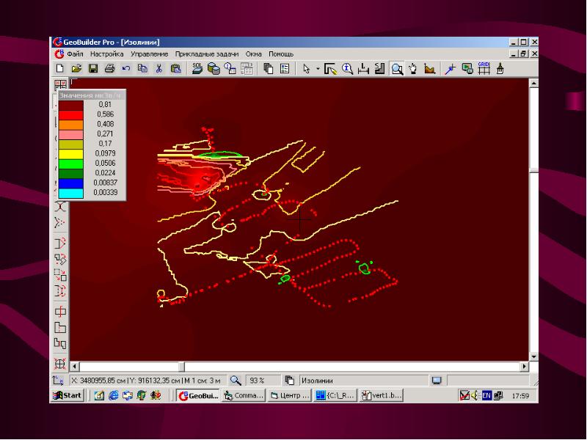This screenshot has height=440, width=587.
Task: Click the Start button on taskbar
Action: 67,396
